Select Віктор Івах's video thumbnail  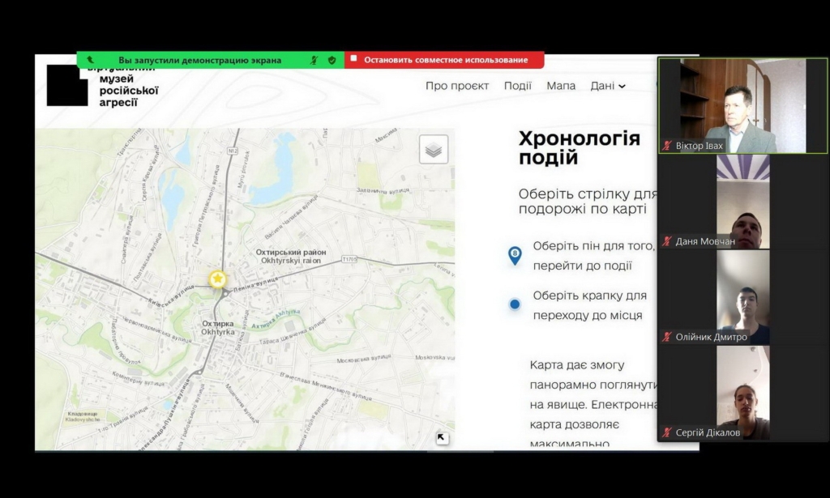click(x=742, y=105)
